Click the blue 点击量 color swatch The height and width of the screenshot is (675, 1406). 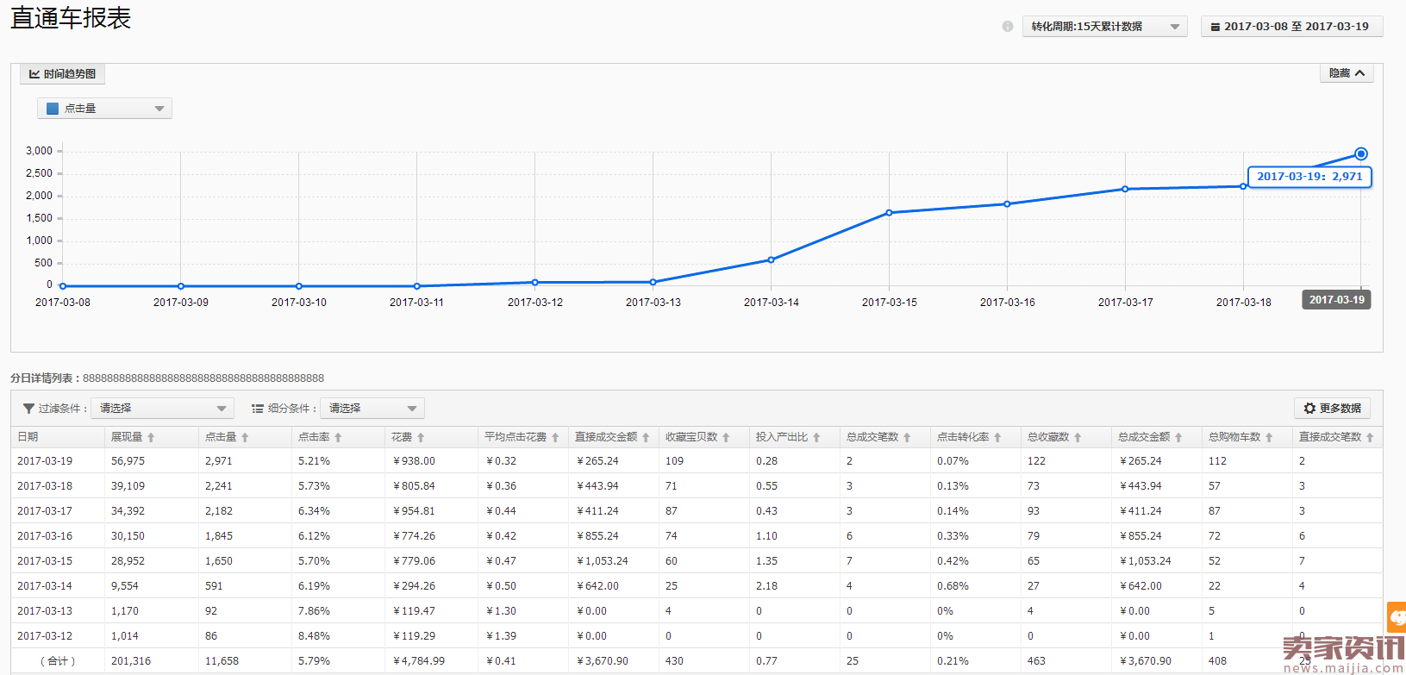click(x=53, y=109)
